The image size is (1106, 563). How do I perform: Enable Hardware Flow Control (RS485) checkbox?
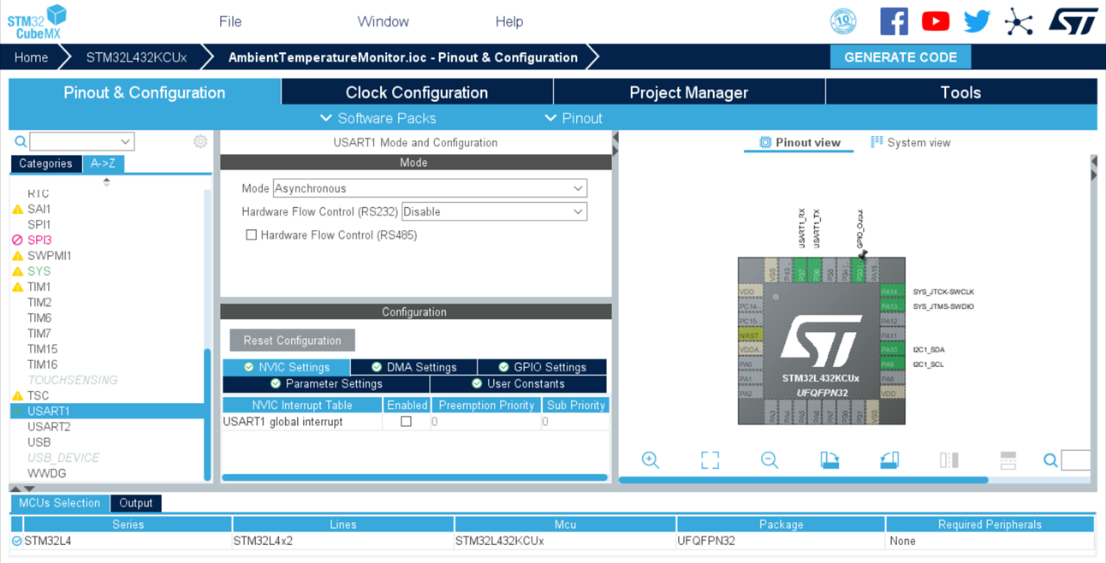(251, 234)
